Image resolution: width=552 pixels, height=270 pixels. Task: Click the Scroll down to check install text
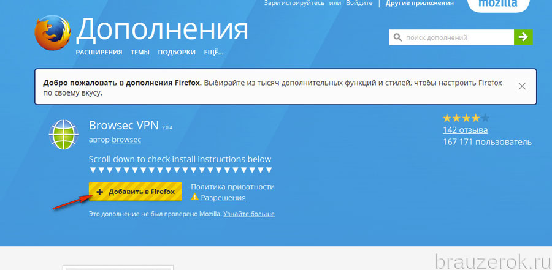[x=180, y=159]
